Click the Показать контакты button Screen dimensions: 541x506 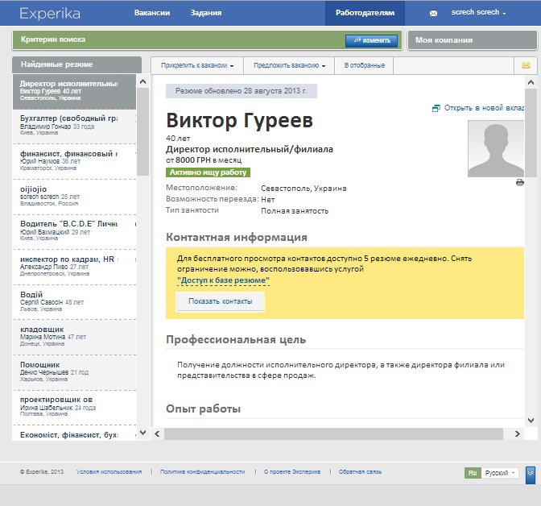(x=220, y=301)
